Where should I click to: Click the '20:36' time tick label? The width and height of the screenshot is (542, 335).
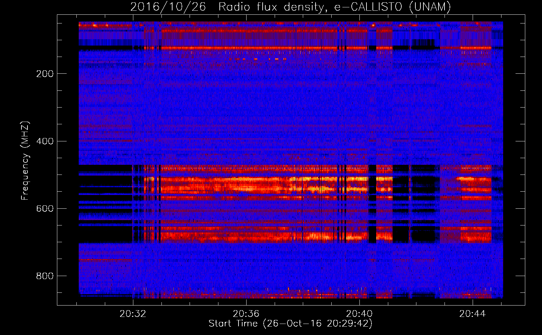(x=246, y=314)
